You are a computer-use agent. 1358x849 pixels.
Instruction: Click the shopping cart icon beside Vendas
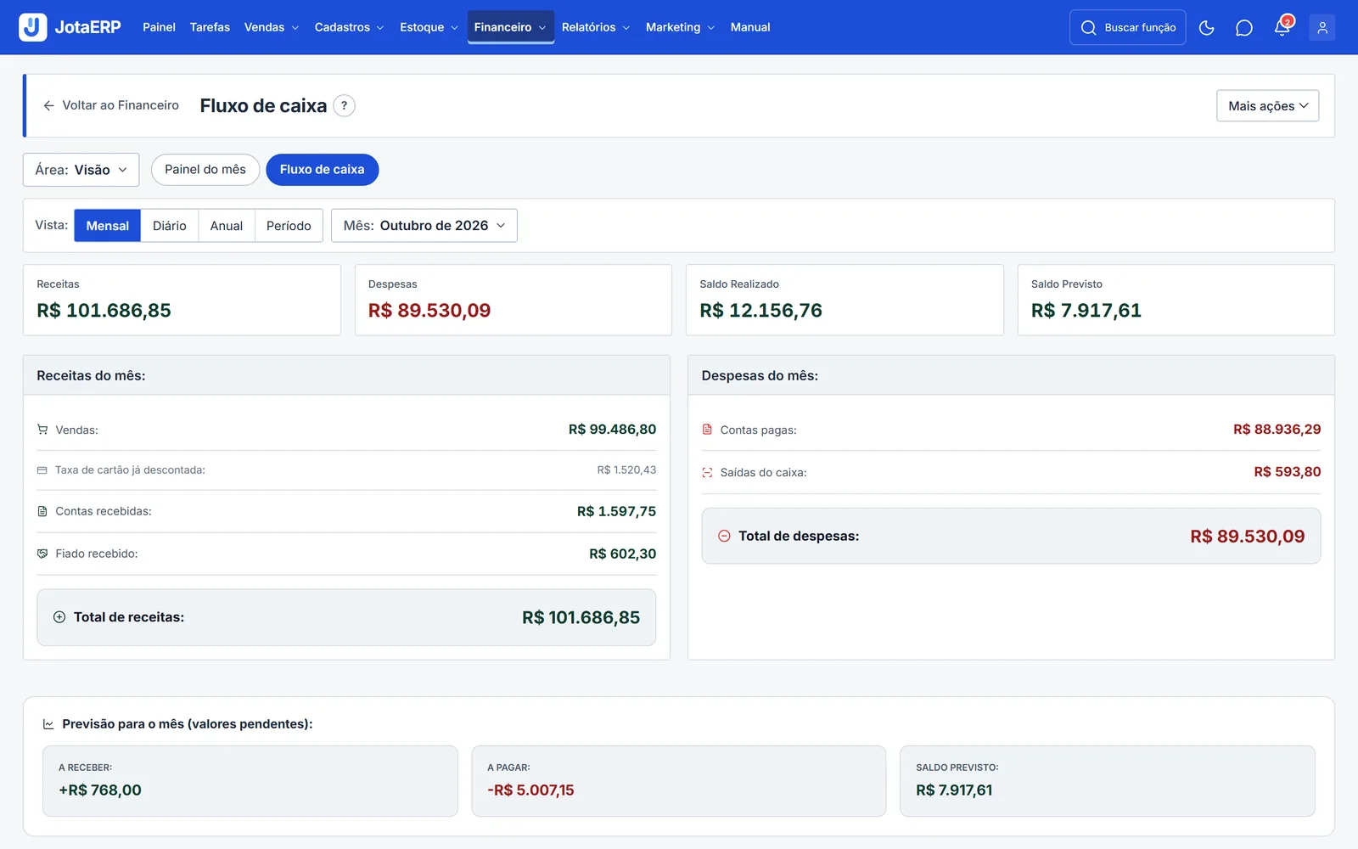(42, 430)
